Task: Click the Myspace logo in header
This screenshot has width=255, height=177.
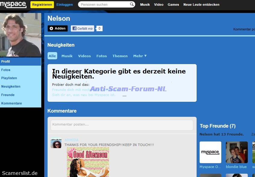Action: [13, 4]
